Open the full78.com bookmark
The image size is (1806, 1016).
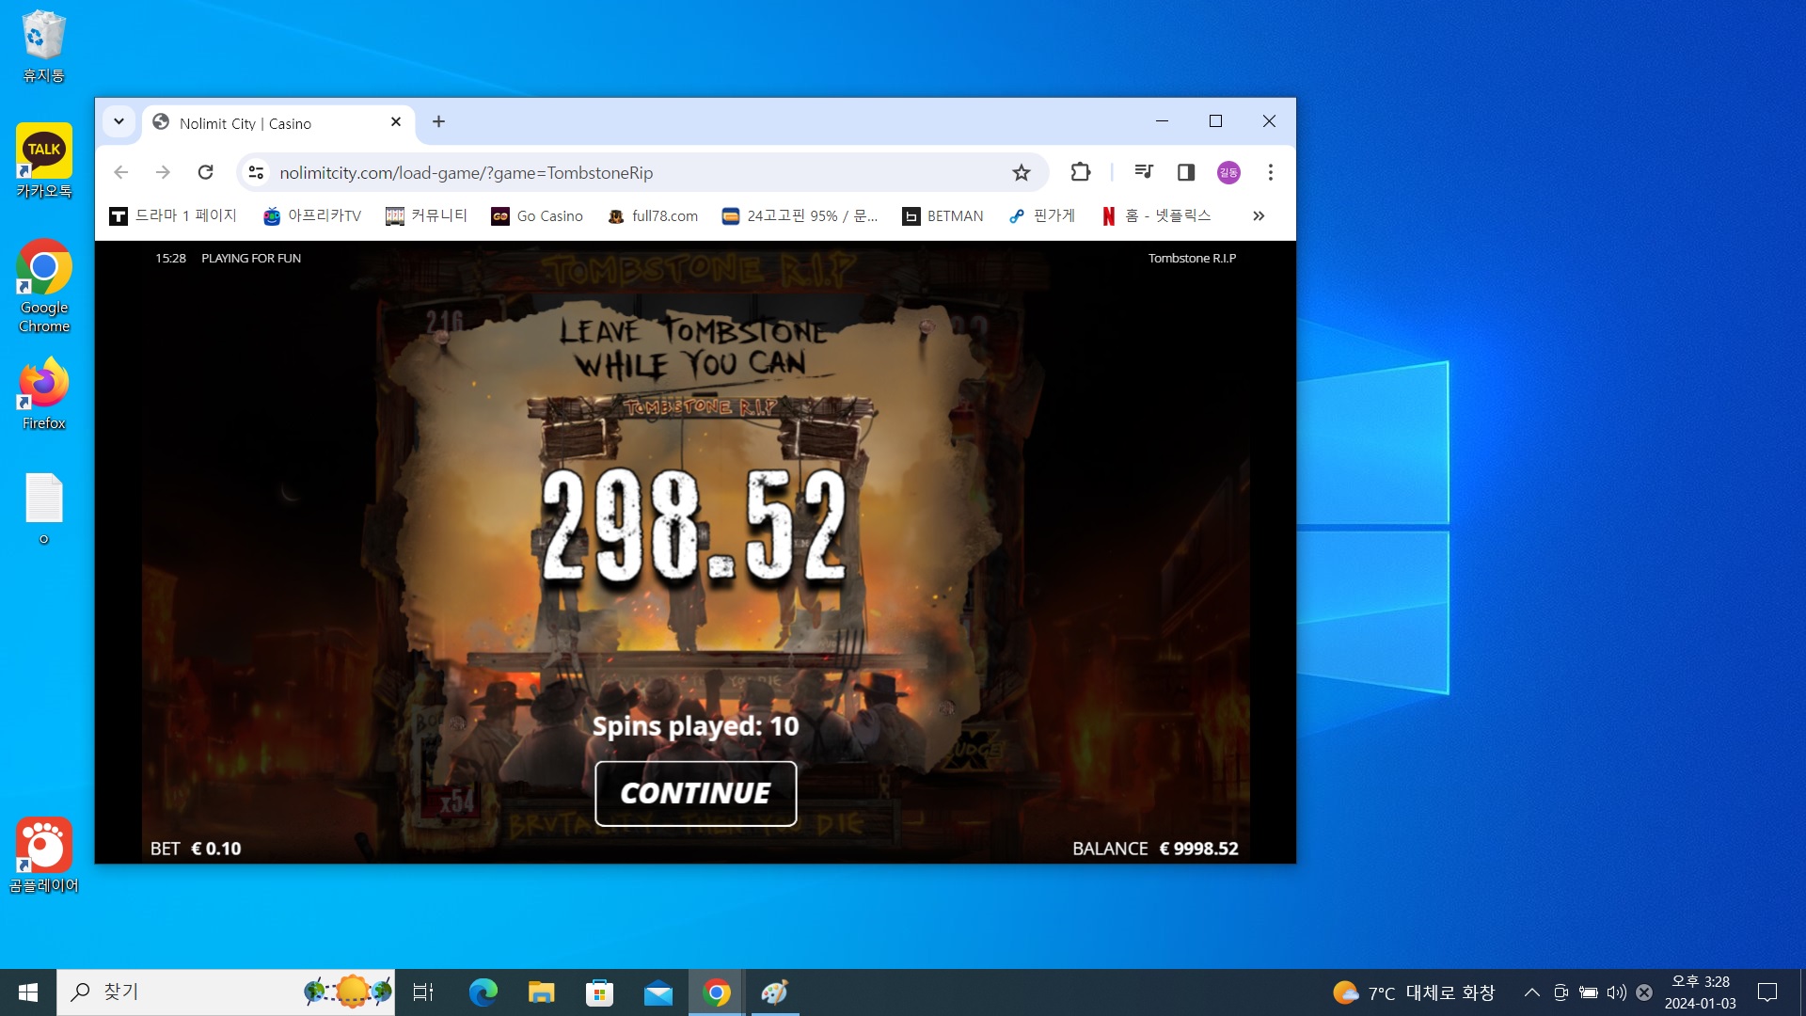pos(653,216)
